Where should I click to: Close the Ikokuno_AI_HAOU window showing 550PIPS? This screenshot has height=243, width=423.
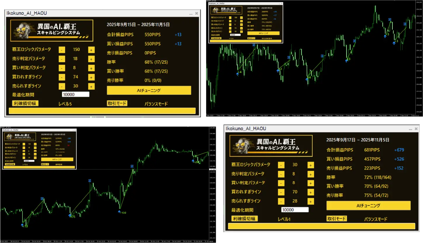(x=196, y=13)
